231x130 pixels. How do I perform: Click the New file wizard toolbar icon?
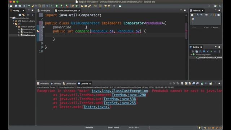click(x=11, y=6)
